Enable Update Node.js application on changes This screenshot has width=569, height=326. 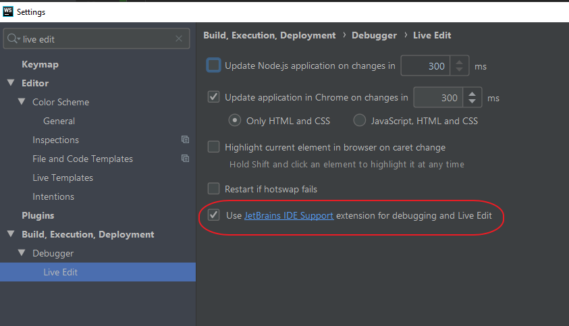coord(214,65)
